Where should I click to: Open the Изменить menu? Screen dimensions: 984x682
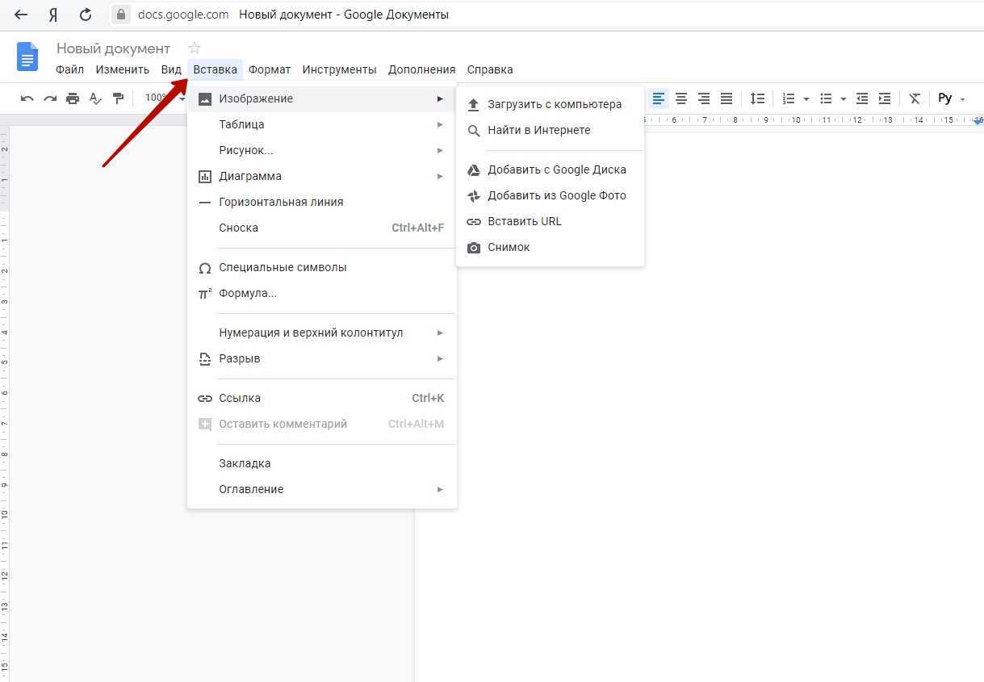tap(123, 69)
